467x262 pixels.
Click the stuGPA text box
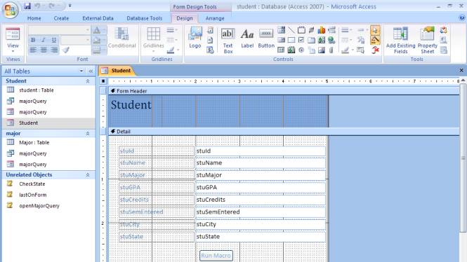[261, 188]
